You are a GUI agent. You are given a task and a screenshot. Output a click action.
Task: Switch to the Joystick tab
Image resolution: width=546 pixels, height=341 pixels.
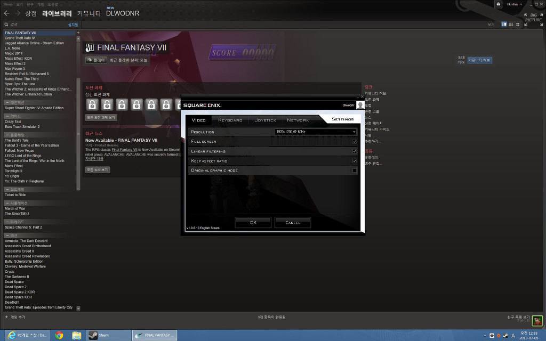pyautogui.click(x=265, y=120)
